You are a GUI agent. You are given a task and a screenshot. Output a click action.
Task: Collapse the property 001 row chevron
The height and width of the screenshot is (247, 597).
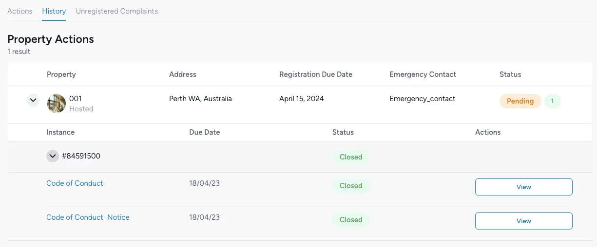(x=33, y=101)
